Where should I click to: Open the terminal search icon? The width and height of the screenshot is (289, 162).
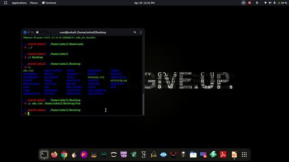click(x=135, y=32)
